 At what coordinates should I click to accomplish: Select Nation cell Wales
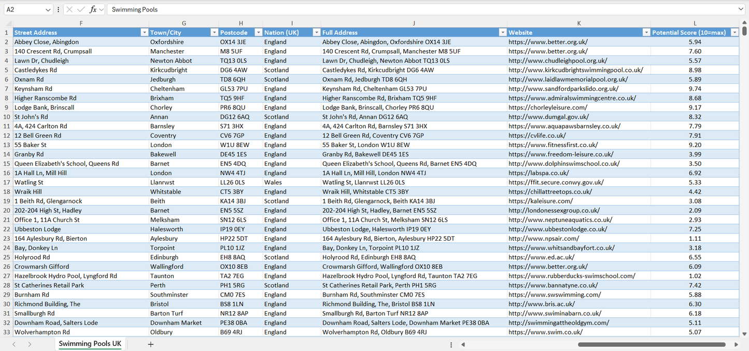(x=292, y=182)
